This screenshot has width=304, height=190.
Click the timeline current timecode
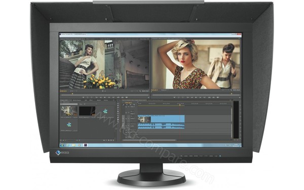coord(129,103)
